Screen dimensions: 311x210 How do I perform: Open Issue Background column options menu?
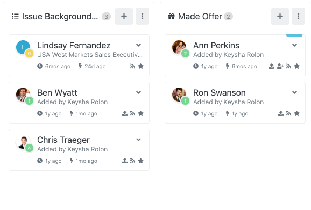coord(142,16)
